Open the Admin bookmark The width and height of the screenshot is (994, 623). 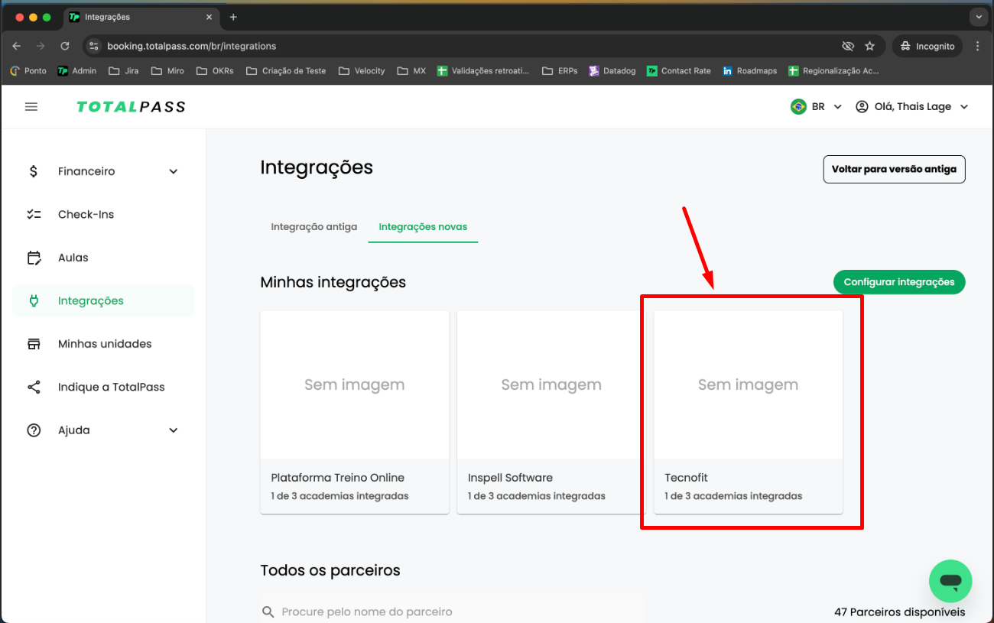click(77, 70)
